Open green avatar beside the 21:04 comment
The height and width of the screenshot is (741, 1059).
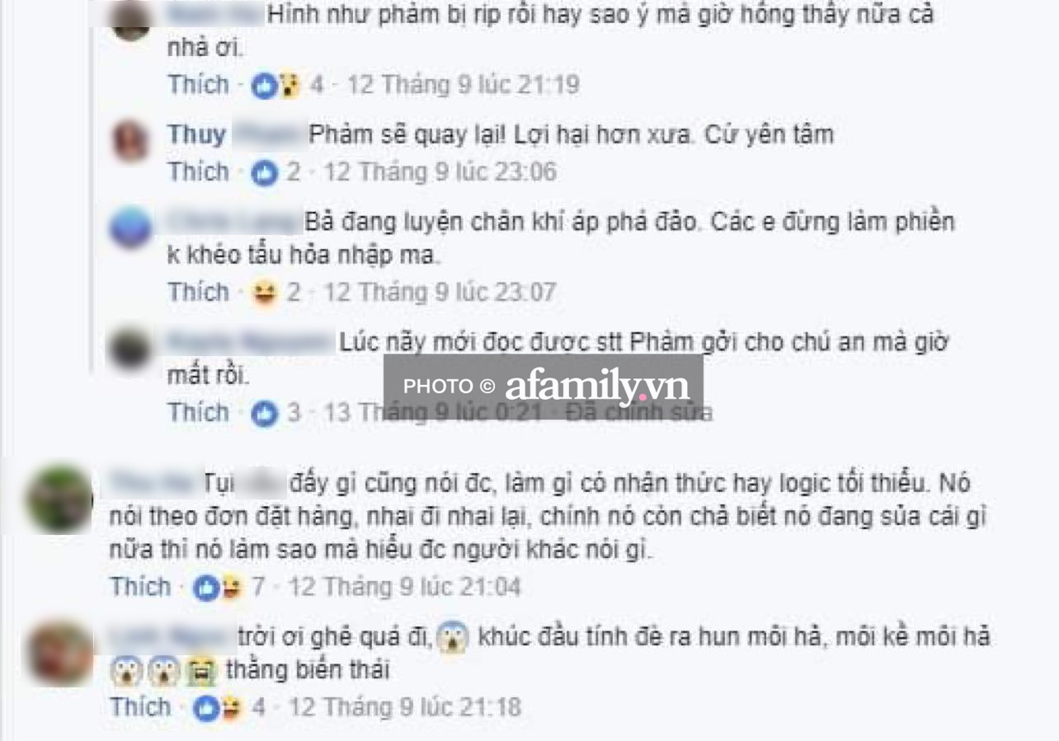coord(59,500)
